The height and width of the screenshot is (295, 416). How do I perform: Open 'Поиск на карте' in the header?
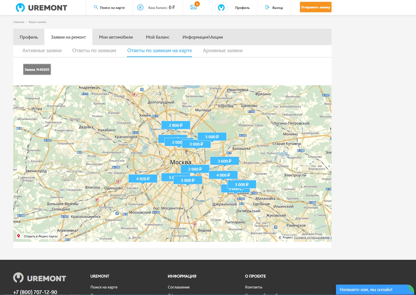click(x=112, y=8)
